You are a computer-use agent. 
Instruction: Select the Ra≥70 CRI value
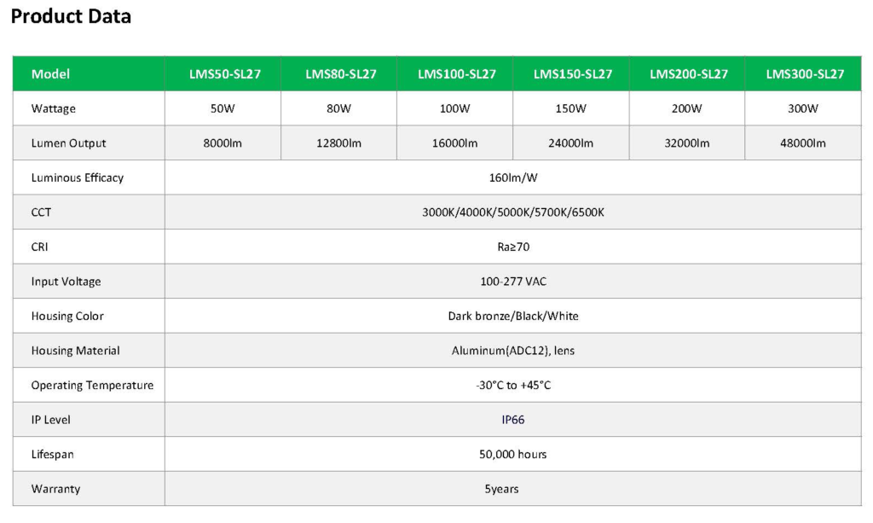[x=513, y=247]
